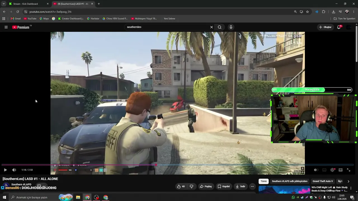Reload the current page
Screen dimensions: 358x201
click(18, 12)
